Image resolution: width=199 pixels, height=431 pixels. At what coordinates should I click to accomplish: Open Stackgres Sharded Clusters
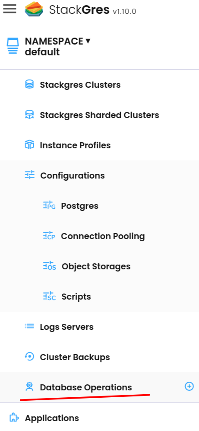pos(99,115)
